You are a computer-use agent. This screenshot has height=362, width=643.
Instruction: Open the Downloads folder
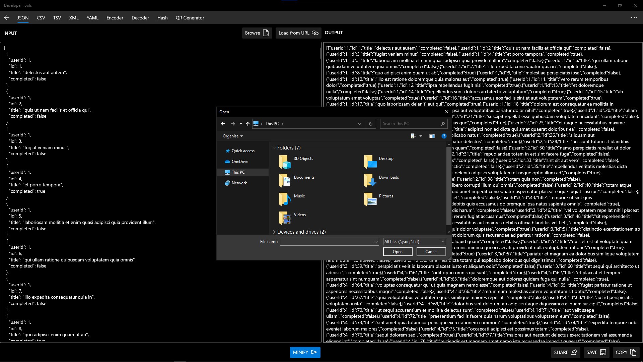click(x=388, y=177)
